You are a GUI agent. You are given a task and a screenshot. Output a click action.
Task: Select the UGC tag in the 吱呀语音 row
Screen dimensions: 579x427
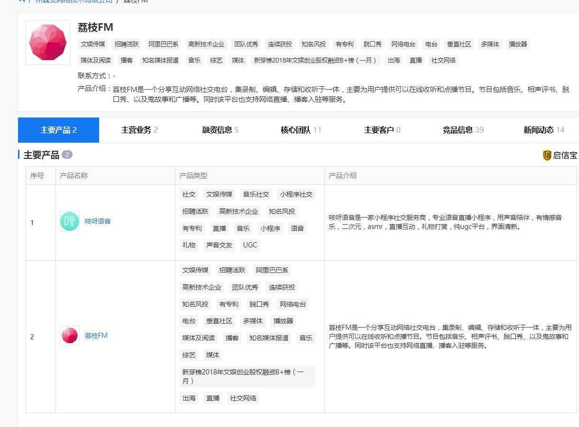(249, 245)
